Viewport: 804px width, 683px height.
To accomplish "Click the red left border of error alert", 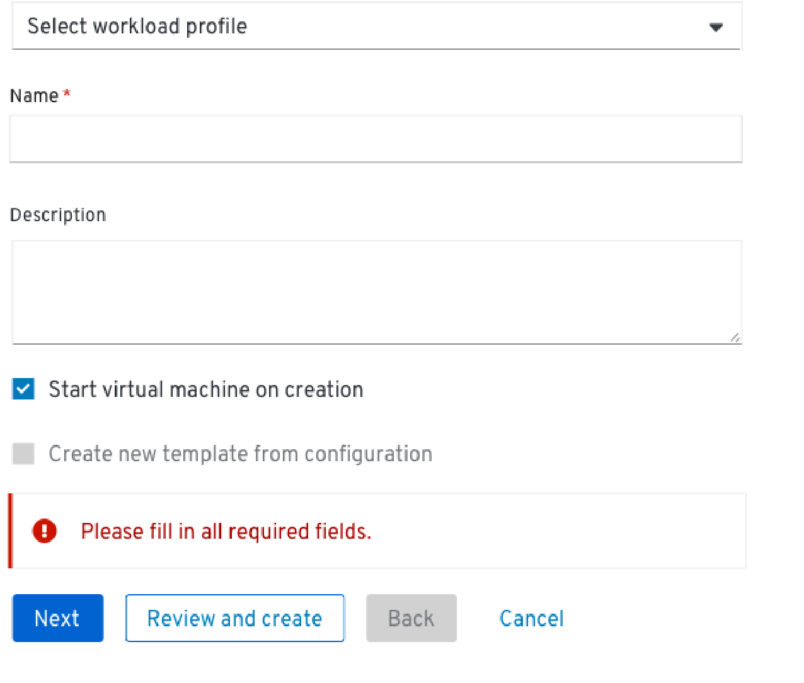I will click(10, 531).
